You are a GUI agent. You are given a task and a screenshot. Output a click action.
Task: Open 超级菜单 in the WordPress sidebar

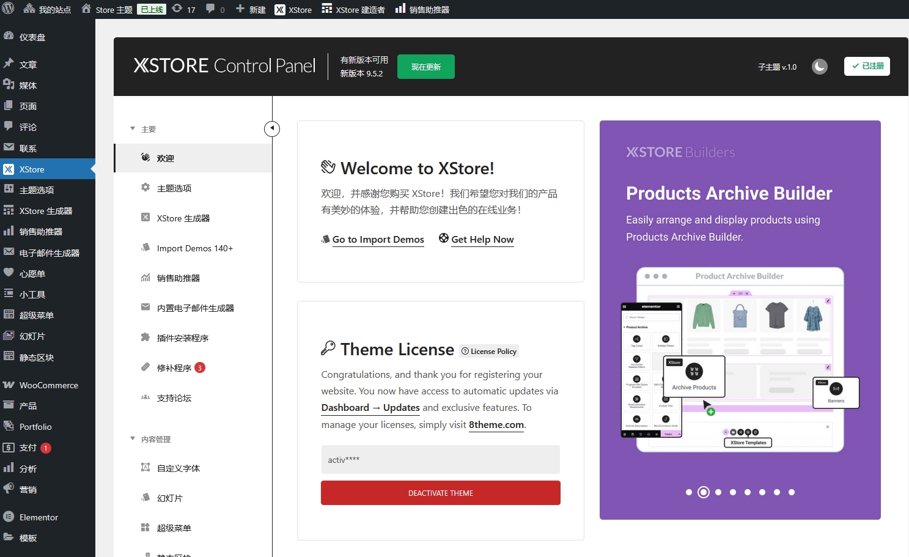48,315
